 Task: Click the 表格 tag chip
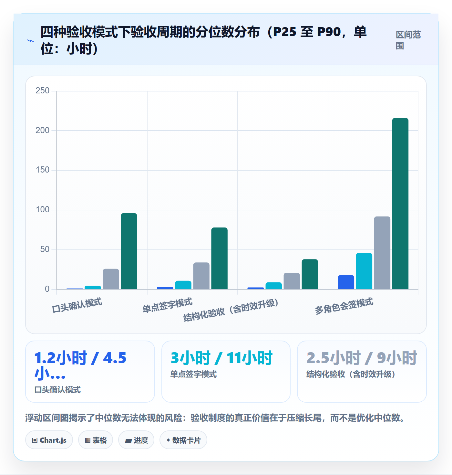96,440
